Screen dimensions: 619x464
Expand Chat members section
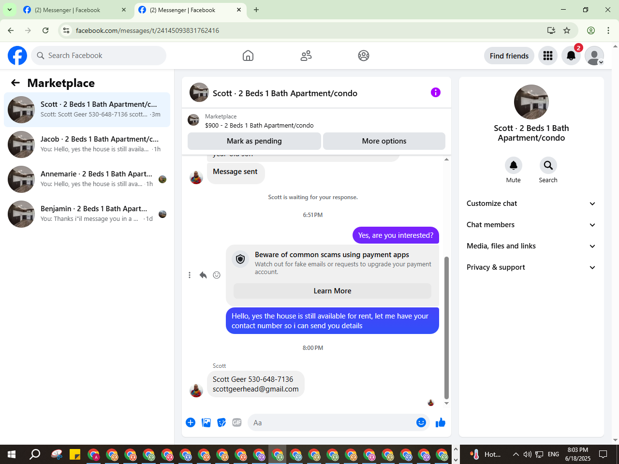[531, 225]
